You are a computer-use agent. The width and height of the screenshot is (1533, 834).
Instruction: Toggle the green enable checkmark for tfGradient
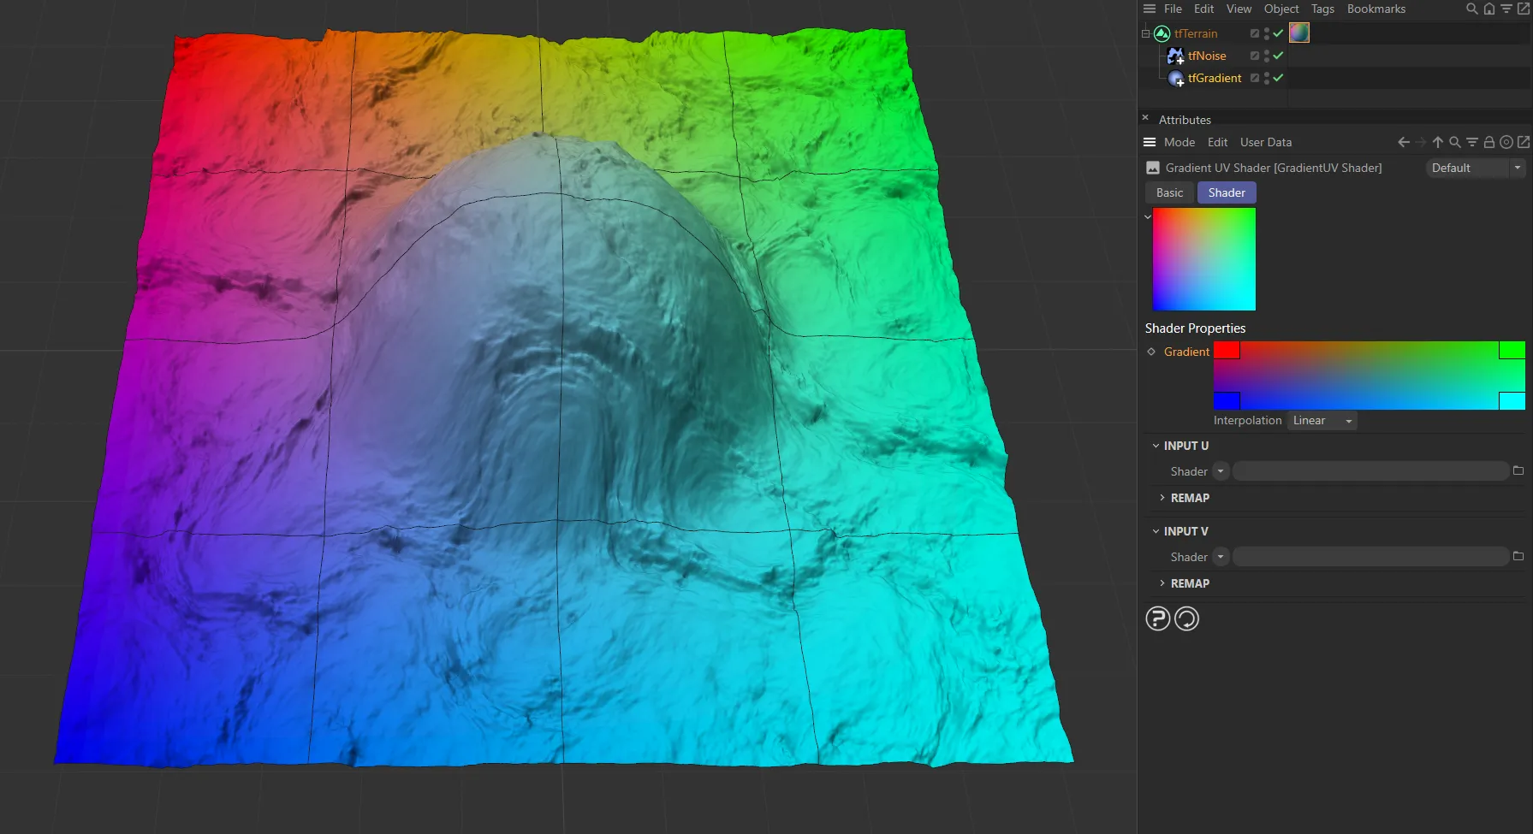[1278, 78]
